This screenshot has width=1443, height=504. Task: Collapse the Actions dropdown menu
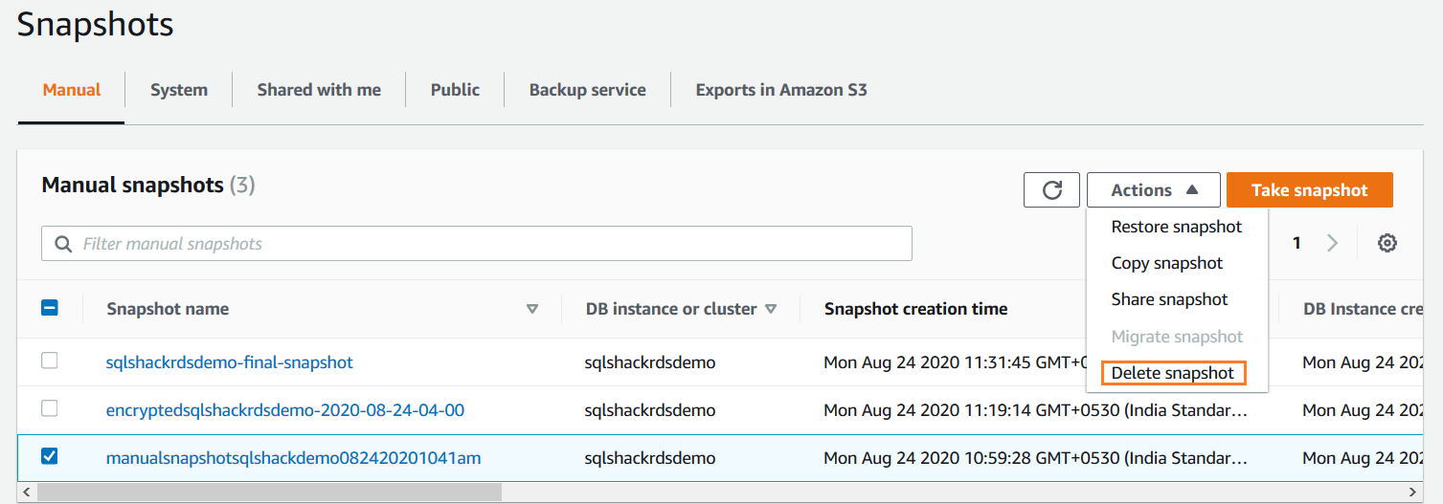point(1153,190)
